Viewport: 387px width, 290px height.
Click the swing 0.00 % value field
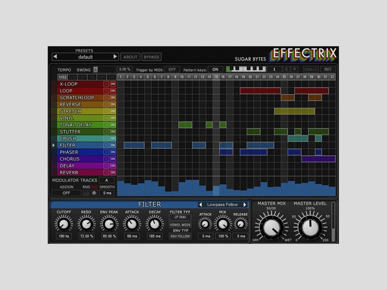[x=125, y=69]
